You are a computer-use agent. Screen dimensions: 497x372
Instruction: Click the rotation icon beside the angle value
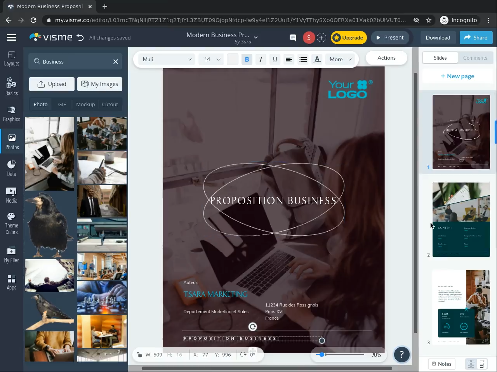pos(243,355)
